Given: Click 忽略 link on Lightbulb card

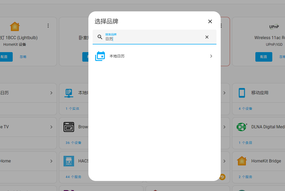Looking at the screenshot, I should click(x=23, y=57).
